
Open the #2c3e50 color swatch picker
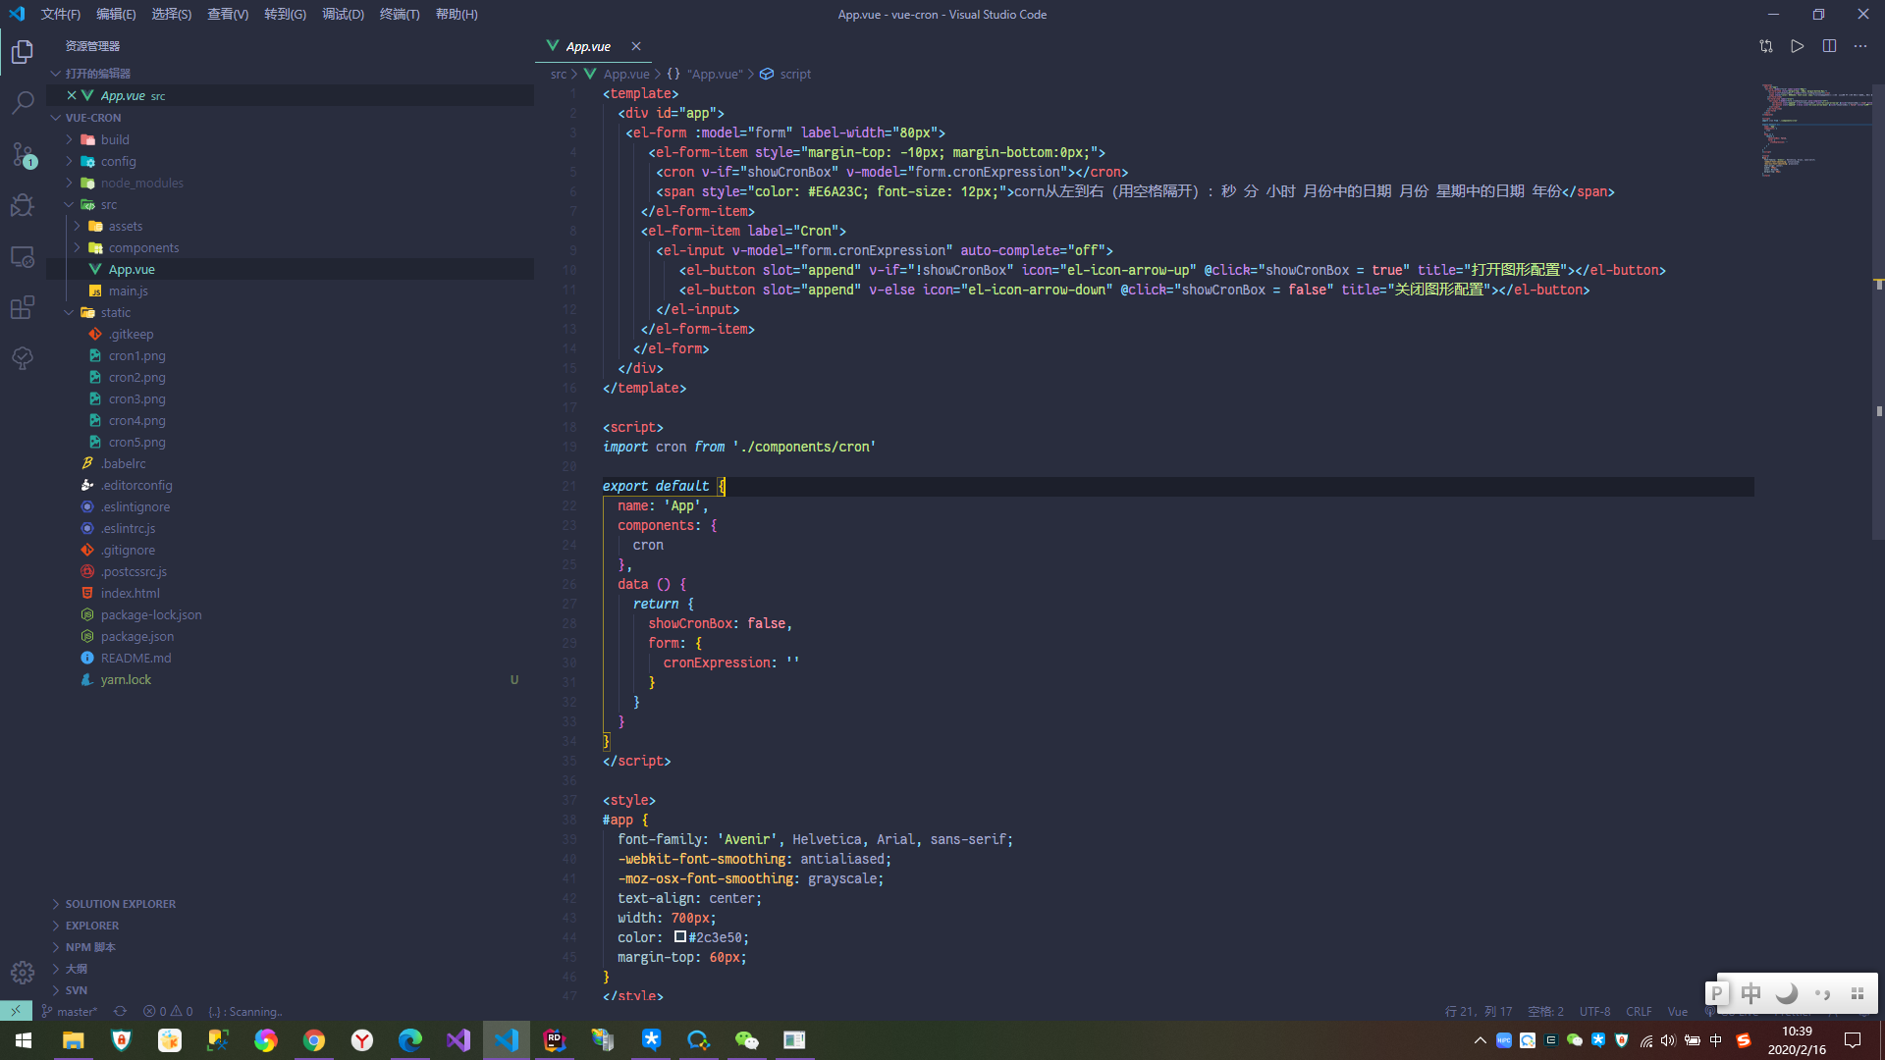679,937
